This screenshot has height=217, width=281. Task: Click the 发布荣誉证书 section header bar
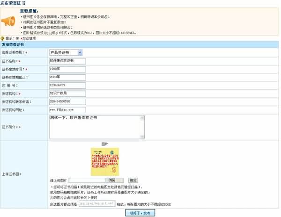click(140, 44)
